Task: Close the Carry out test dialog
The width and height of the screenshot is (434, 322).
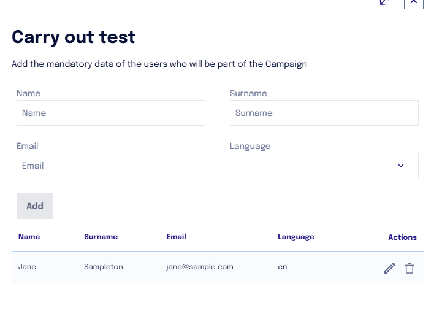Action: click(x=414, y=3)
